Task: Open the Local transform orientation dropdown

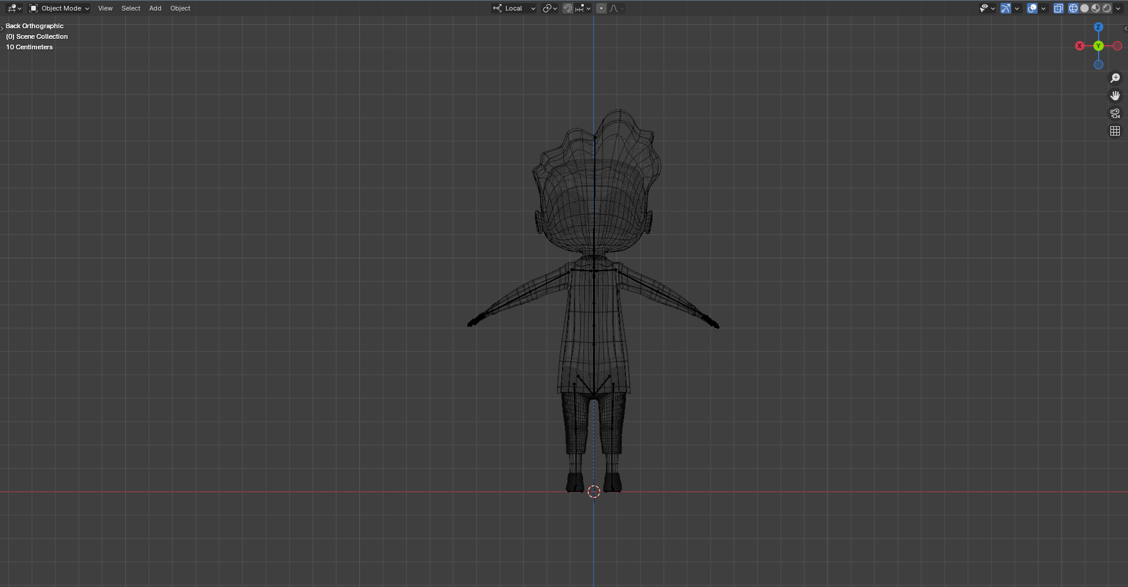Action: coord(514,8)
